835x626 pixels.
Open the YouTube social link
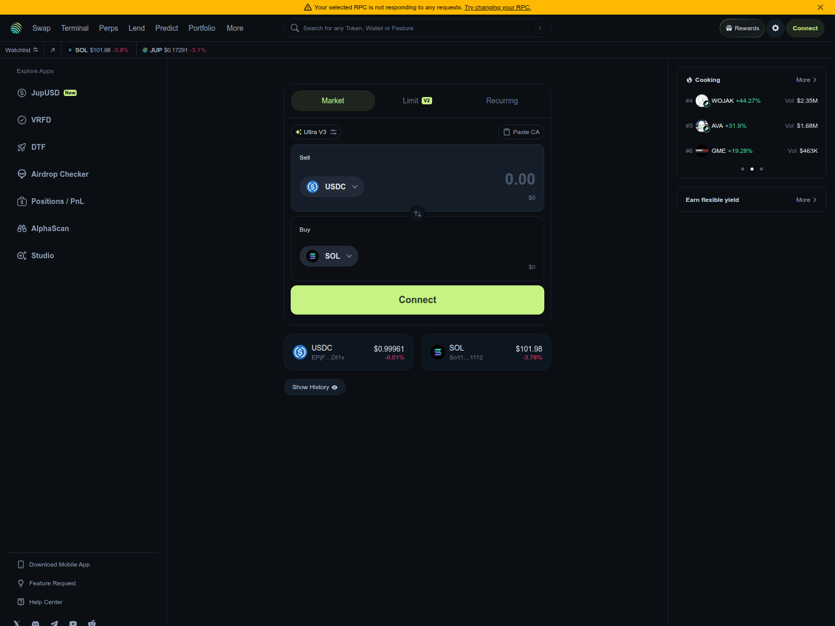(73, 623)
